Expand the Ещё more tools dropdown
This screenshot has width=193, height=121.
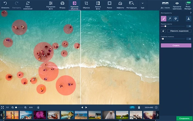(x=142, y=5)
